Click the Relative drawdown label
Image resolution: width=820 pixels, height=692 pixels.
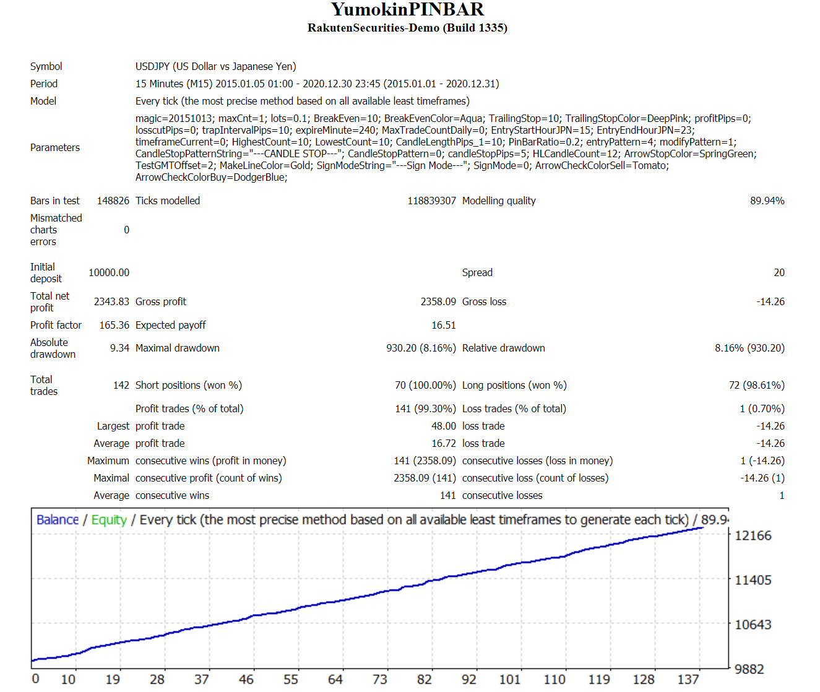pos(504,348)
